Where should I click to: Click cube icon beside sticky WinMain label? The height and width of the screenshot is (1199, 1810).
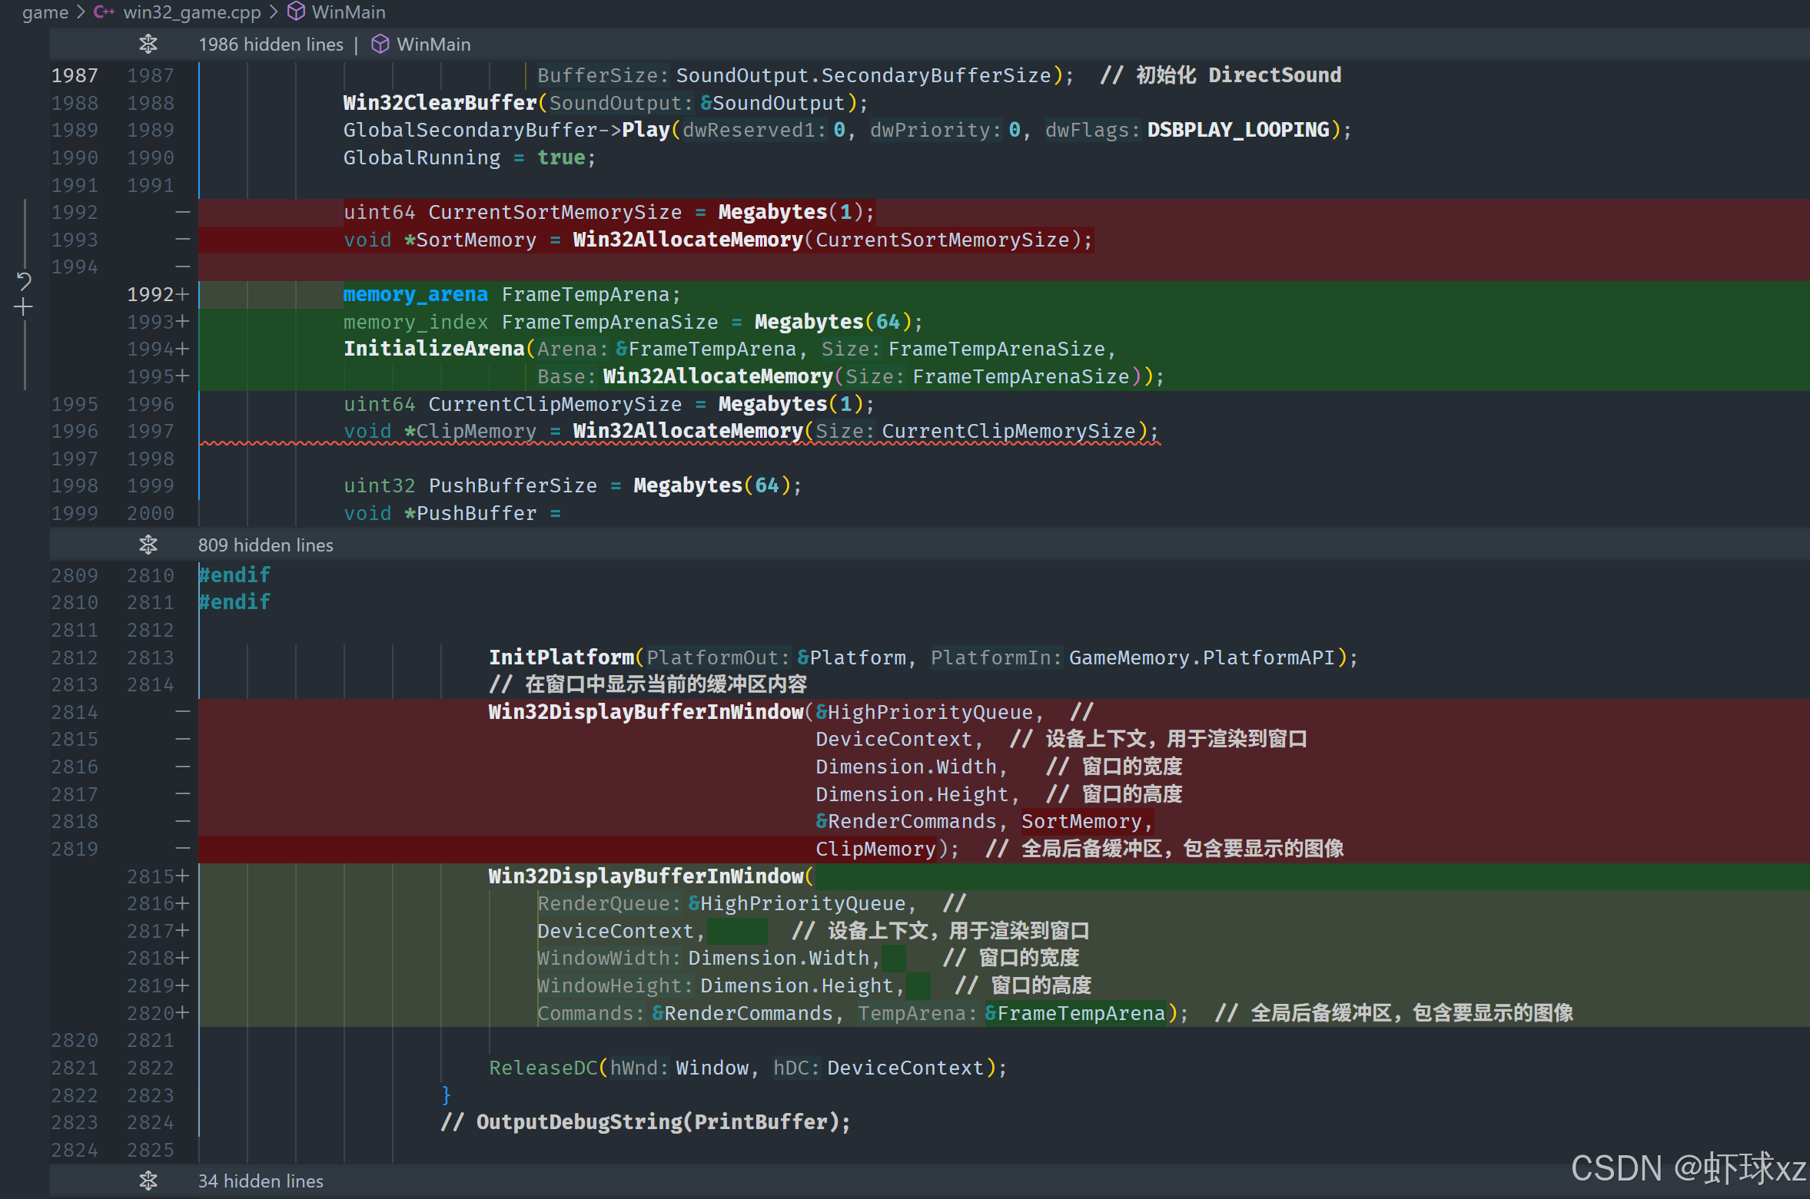[x=380, y=45]
